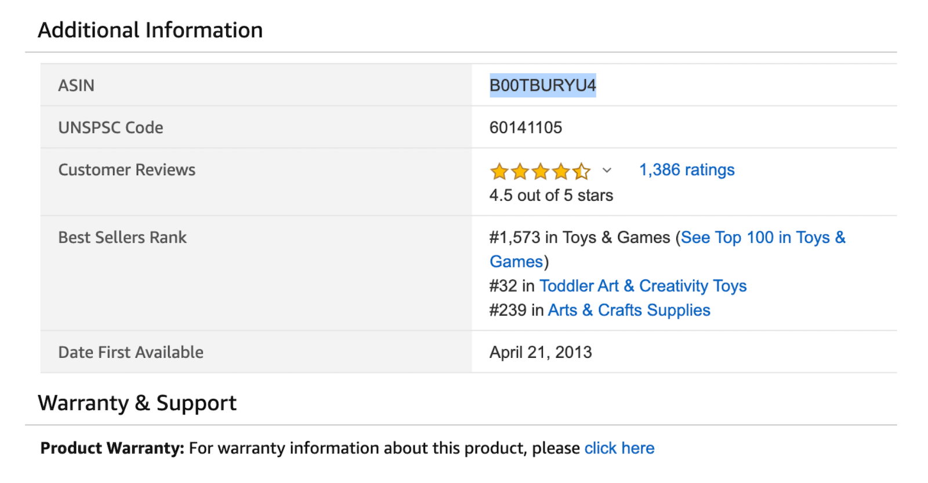Click the Date First Available label
This screenshot has height=483, width=928.
point(130,353)
